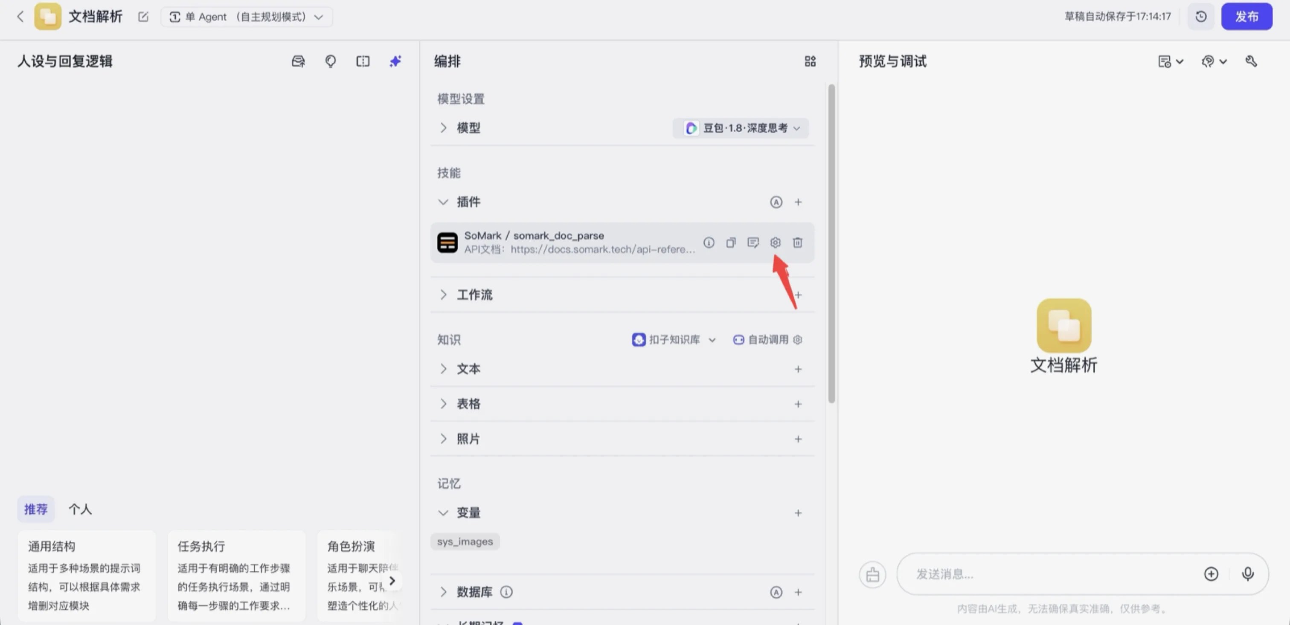Click the AI optimize prompt sparkle icon
Screen dimensions: 1290x625
(395, 61)
